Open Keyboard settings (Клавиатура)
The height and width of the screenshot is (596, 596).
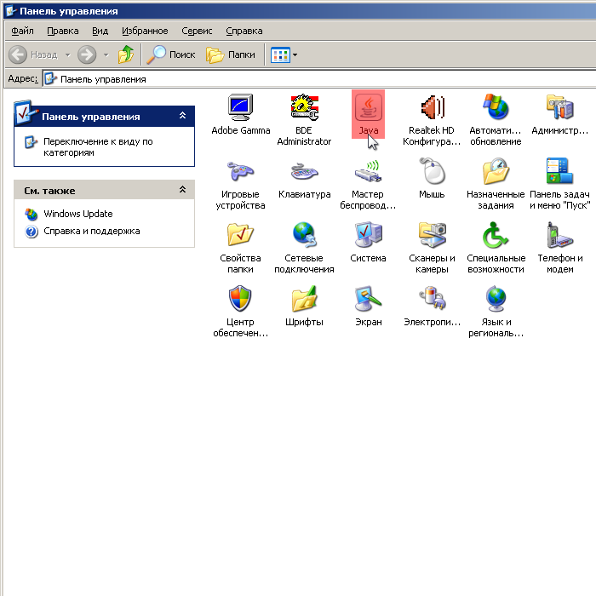coord(304,179)
